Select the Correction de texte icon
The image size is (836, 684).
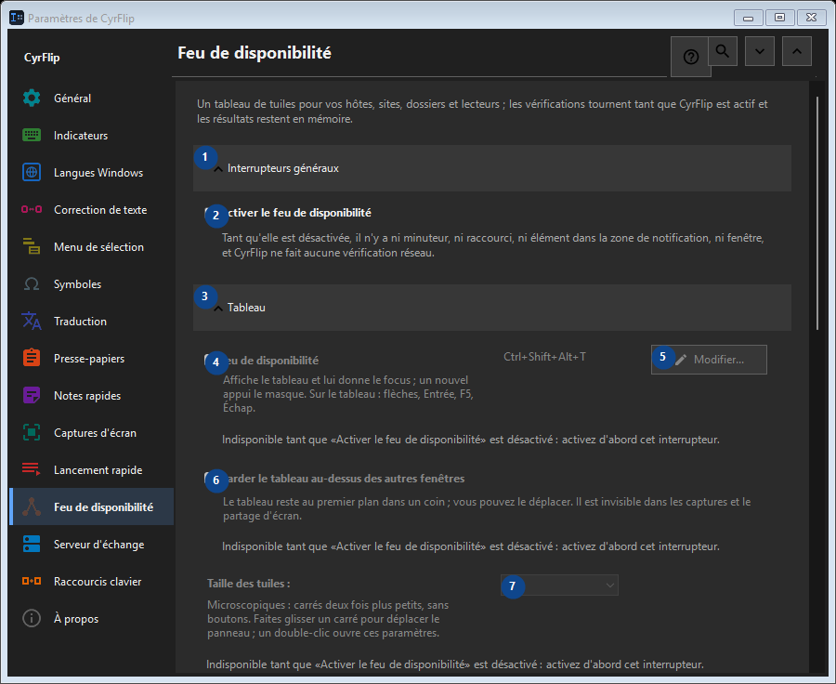coord(32,210)
